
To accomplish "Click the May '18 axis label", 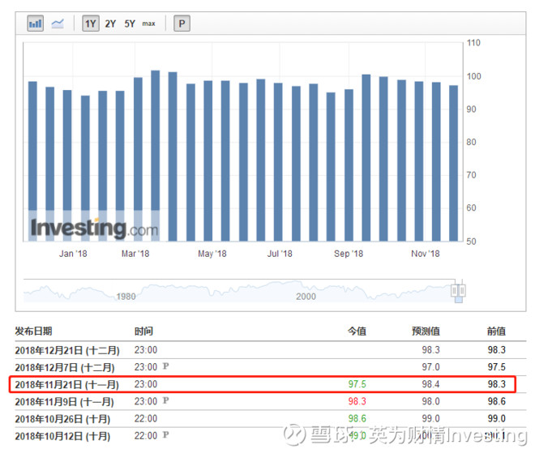I will (x=212, y=254).
